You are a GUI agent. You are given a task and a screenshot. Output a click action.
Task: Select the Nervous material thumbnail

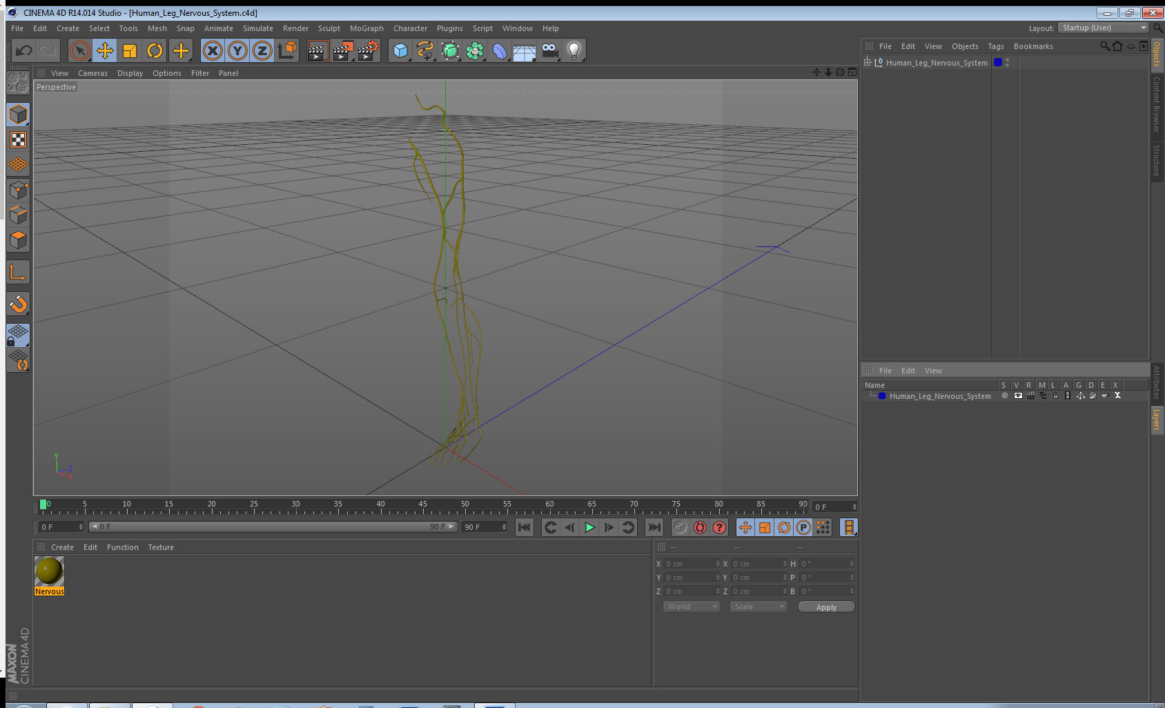click(x=49, y=571)
